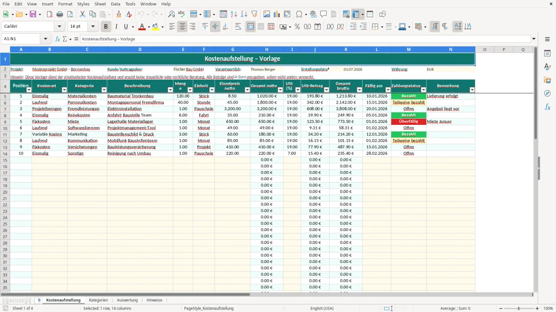Viewport: 556px width, 312px height.
Task: Open the sidebar Functions panel
Action: click(547, 107)
